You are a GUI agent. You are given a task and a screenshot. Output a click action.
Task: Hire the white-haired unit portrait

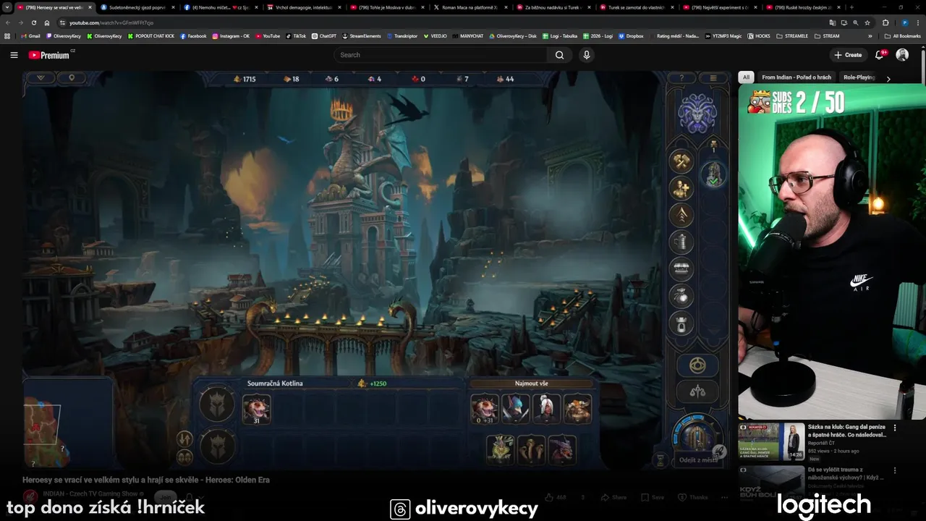546,409
